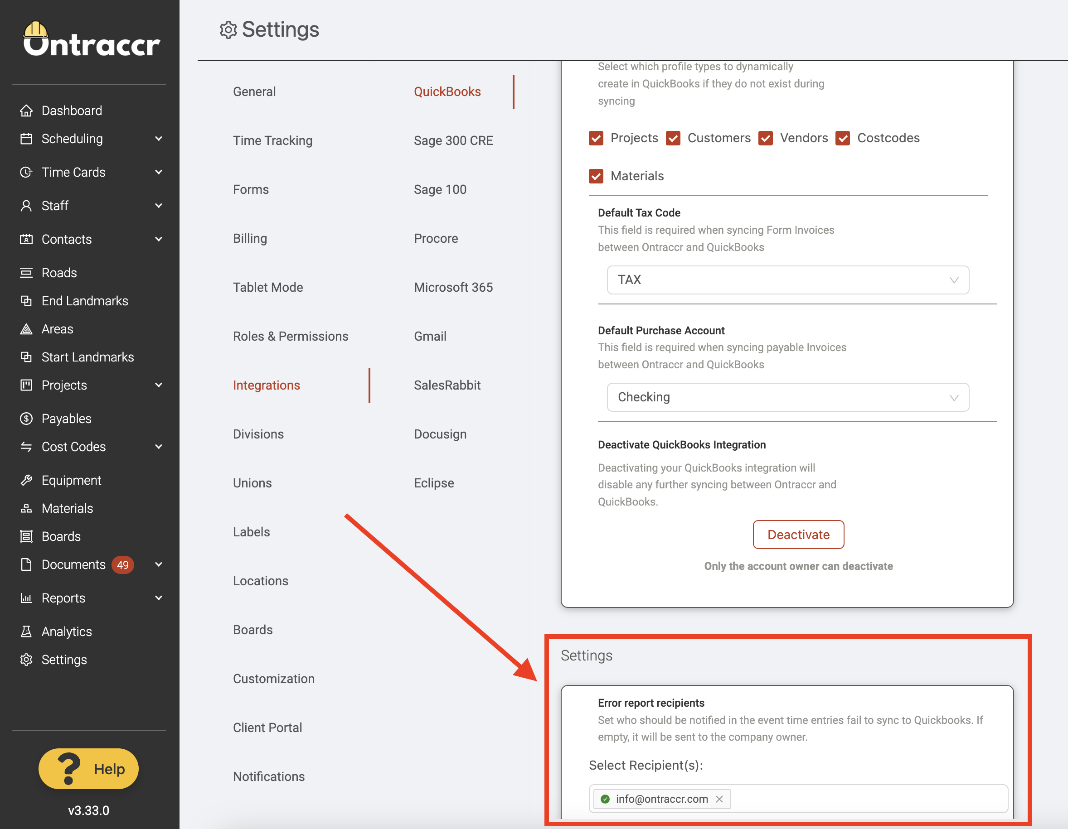Open the Gmail integration

[x=430, y=336]
